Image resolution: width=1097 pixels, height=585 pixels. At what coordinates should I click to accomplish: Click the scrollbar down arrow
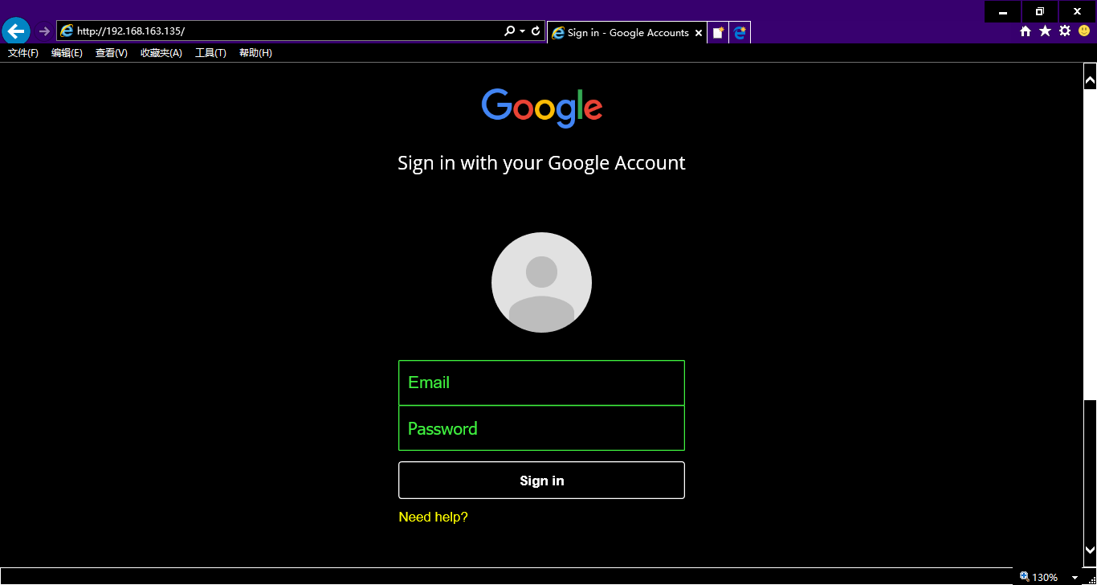[x=1090, y=550]
